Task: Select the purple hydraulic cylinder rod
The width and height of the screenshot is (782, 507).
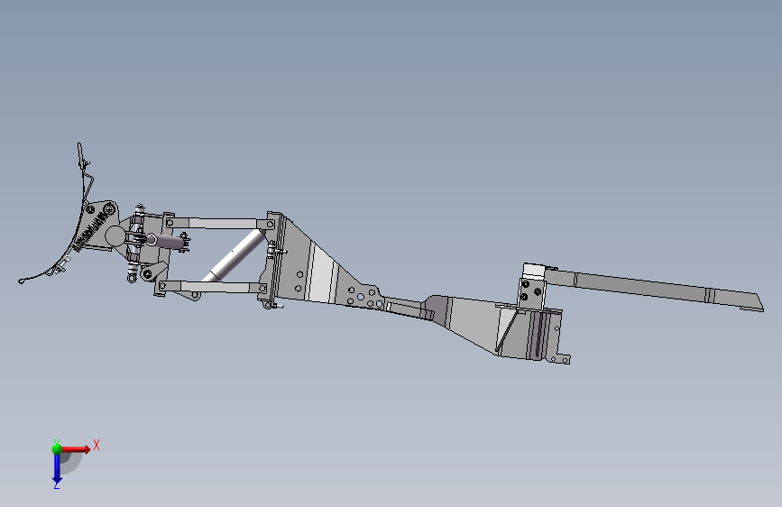Action: pyautogui.click(x=168, y=242)
